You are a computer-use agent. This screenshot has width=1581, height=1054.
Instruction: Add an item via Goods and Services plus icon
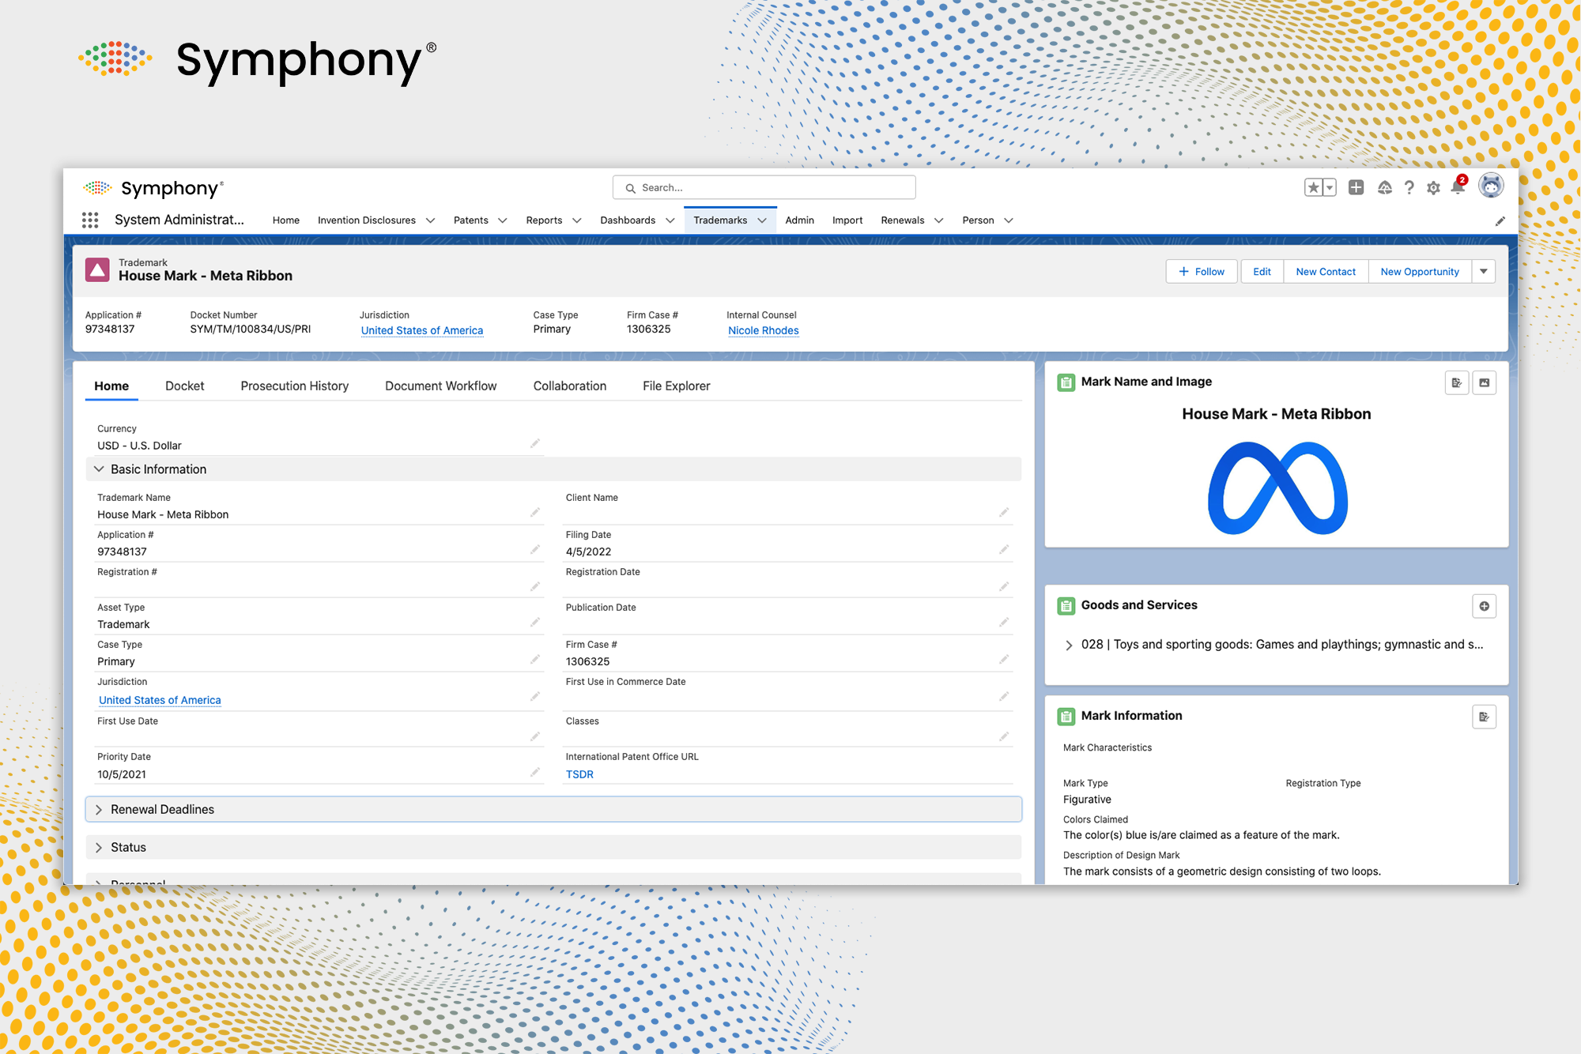[x=1484, y=606]
